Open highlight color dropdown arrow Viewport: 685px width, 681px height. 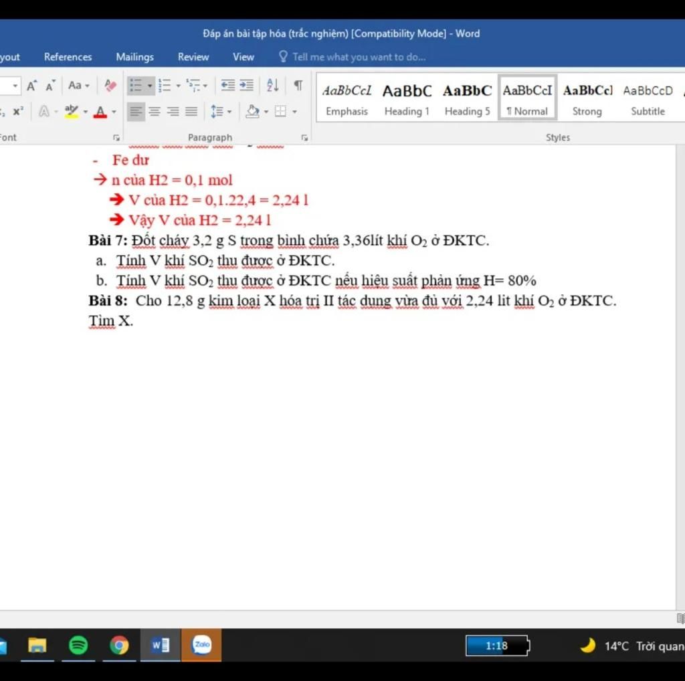[85, 112]
